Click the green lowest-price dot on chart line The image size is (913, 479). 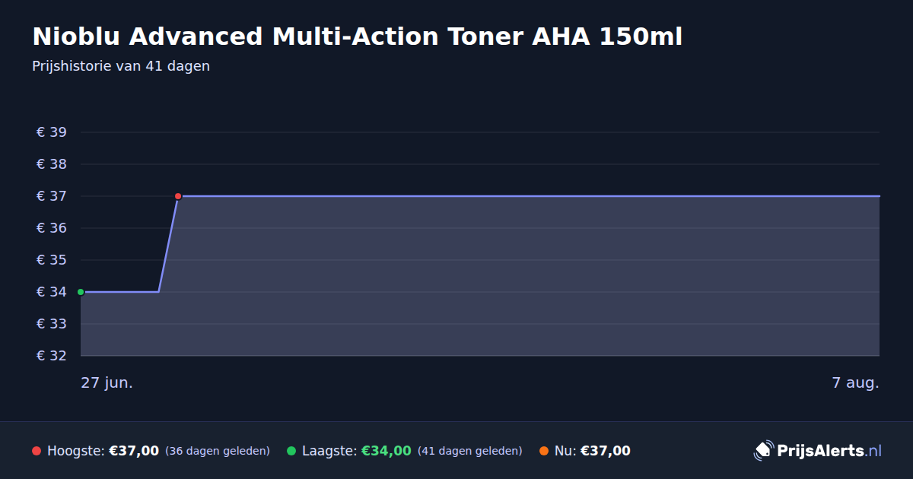coord(81,292)
